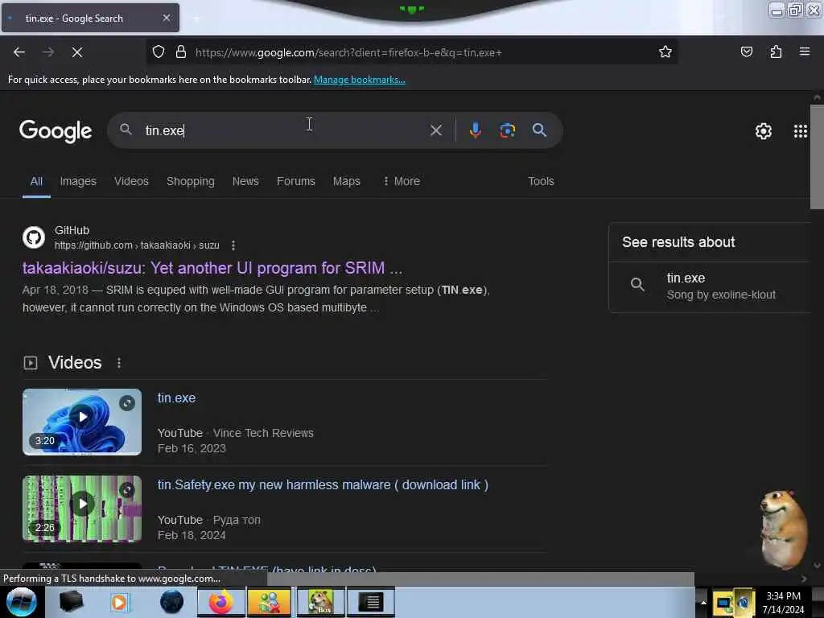
Task: Switch to the Maps tab
Action: pyautogui.click(x=346, y=181)
